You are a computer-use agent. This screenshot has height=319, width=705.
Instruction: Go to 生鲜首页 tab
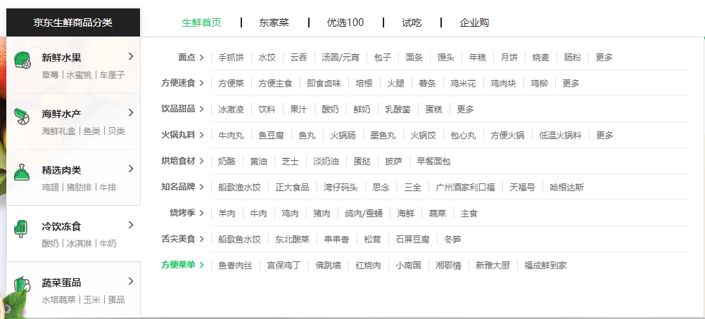tap(201, 22)
